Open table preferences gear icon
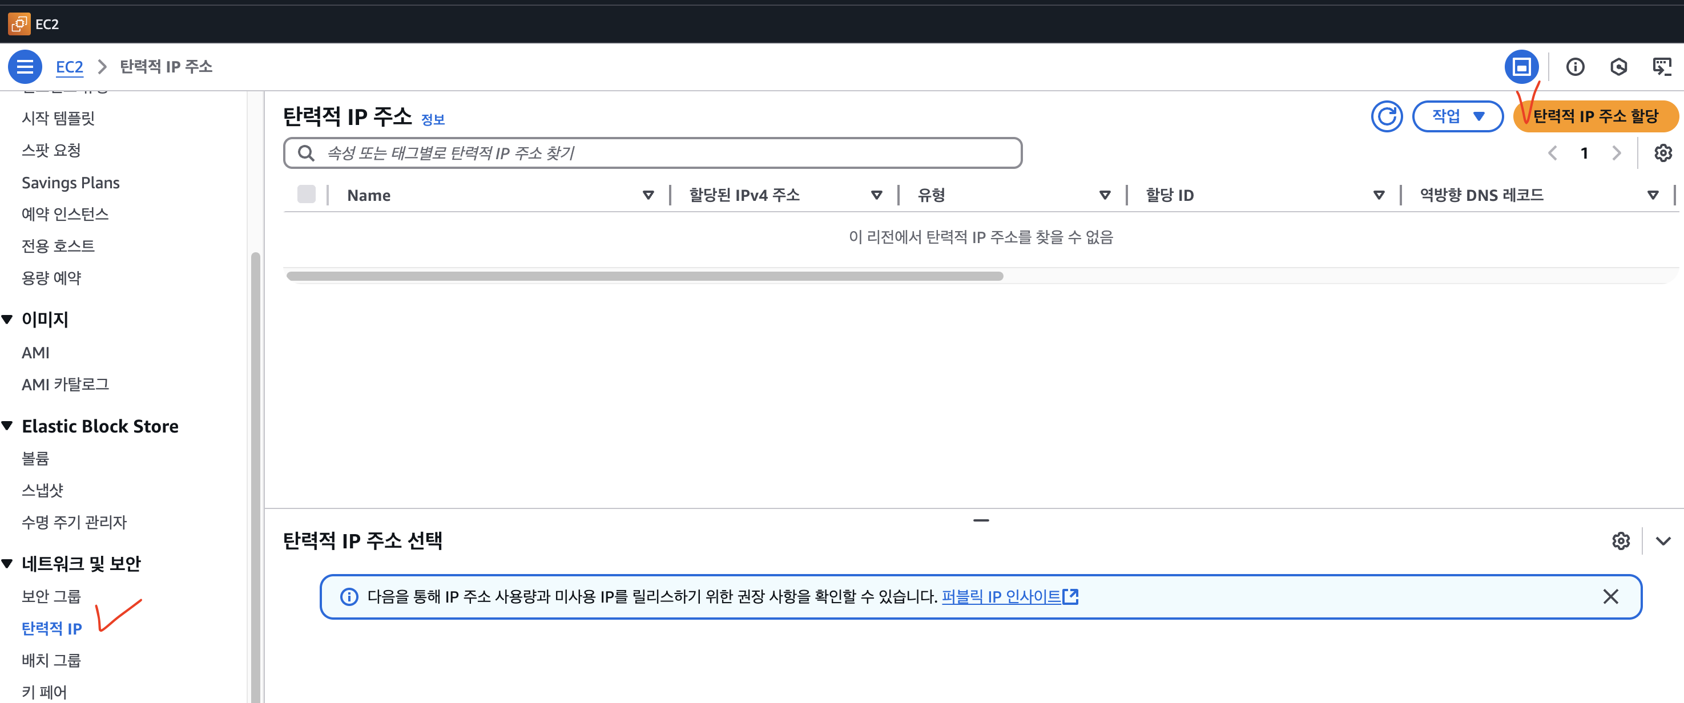Screen dimensions: 1684x703 [x=1662, y=153]
